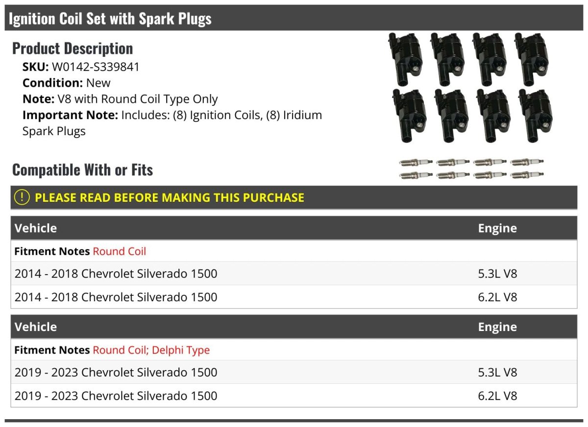
Task: Click the 'V8 with Round Coil Type Only' note
Action: (x=138, y=99)
